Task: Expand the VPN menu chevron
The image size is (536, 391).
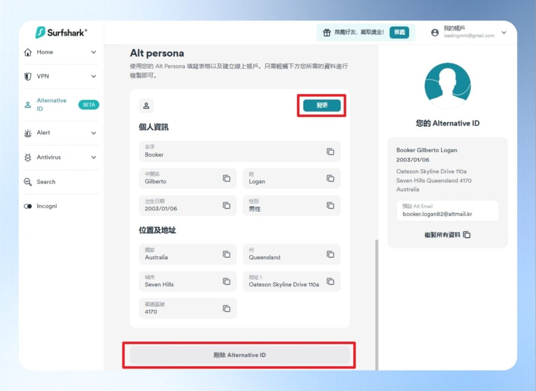Action: point(94,76)
